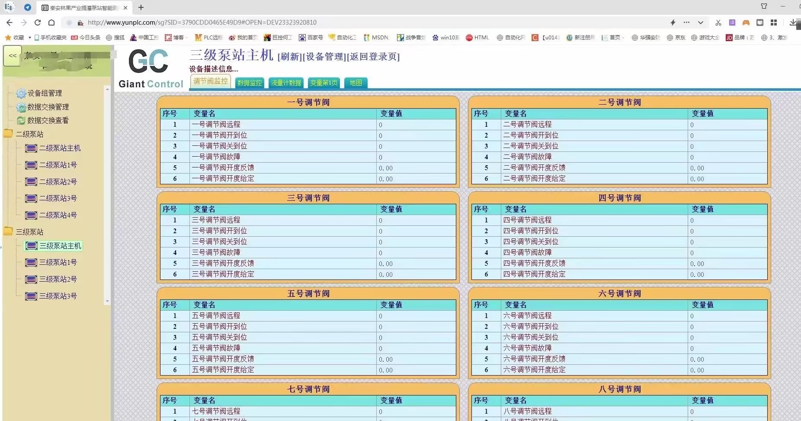Collapse the 三级泵站 folder
The image size is (801, 421).
pyautogui.click(x=8, y=231)
